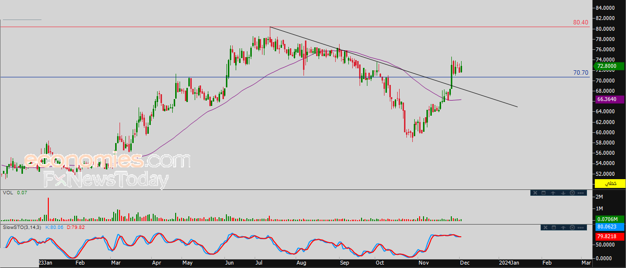
Task: Open more options for SlowSTO pane
Action: [x=581, y=227]
